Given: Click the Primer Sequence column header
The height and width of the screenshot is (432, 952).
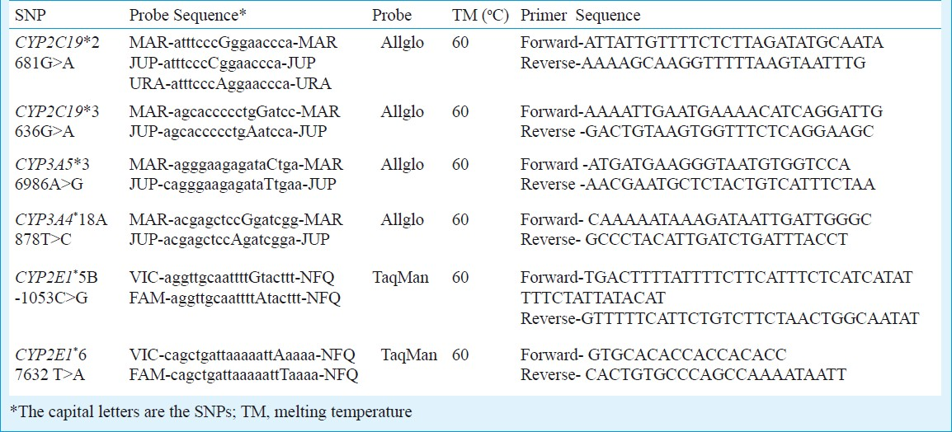Looking at the screenshot, I should point(581,16).
